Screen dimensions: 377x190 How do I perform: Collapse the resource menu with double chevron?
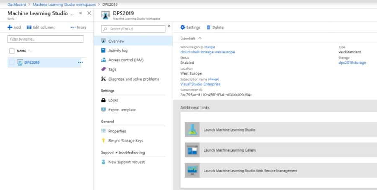pos(169,25)
